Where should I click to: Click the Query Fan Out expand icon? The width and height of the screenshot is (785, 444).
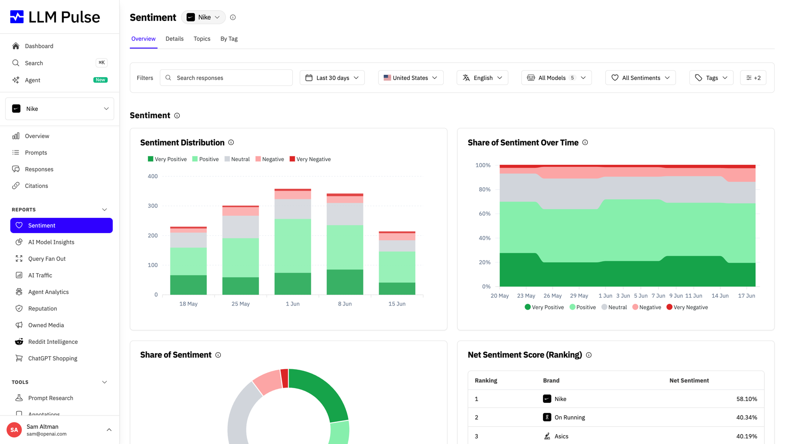click(x=19, y=258)
